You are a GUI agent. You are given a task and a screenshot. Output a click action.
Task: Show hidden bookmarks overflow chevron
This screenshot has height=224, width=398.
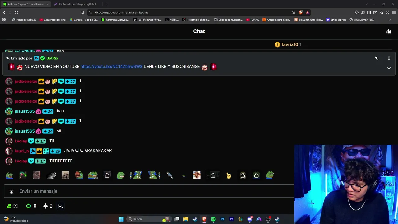pyautogui.click(x=390, y=20)
